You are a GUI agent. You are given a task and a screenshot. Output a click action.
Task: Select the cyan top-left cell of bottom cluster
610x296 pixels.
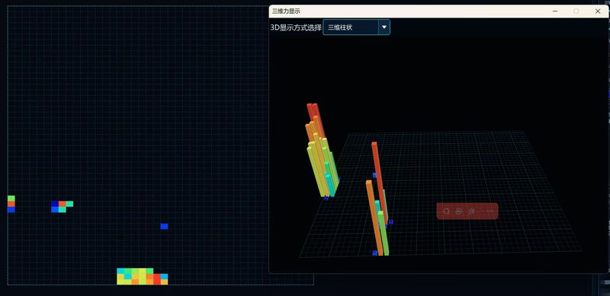click(120, 271)
